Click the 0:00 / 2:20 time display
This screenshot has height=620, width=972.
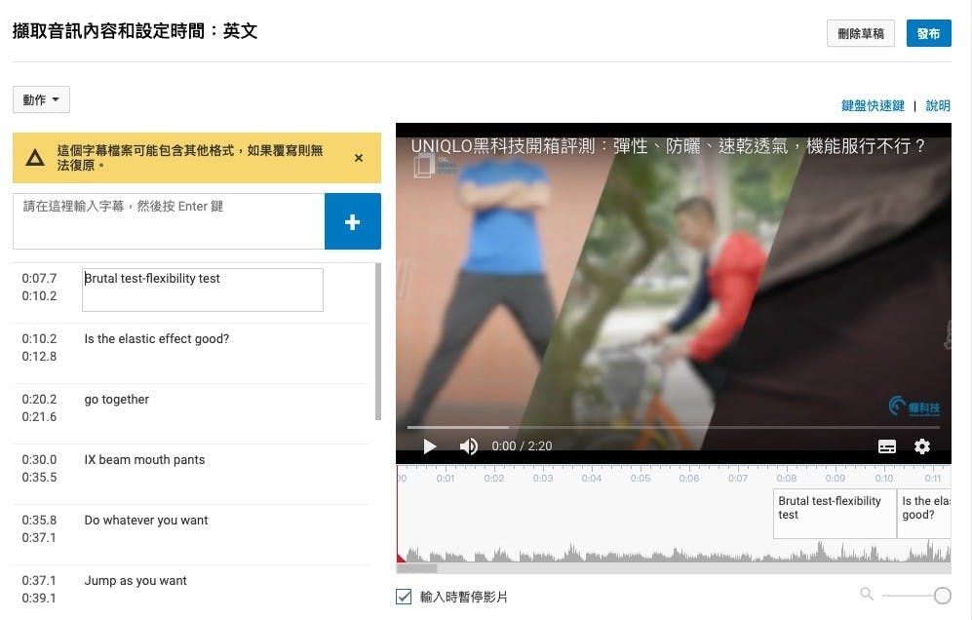(522, 446)
